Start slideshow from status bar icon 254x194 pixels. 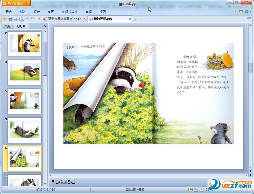pos(202,189)
